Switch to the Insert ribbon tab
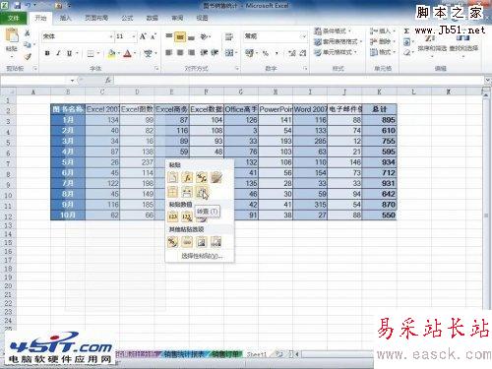This screenshot has width=492, height=369. [65, 18]
